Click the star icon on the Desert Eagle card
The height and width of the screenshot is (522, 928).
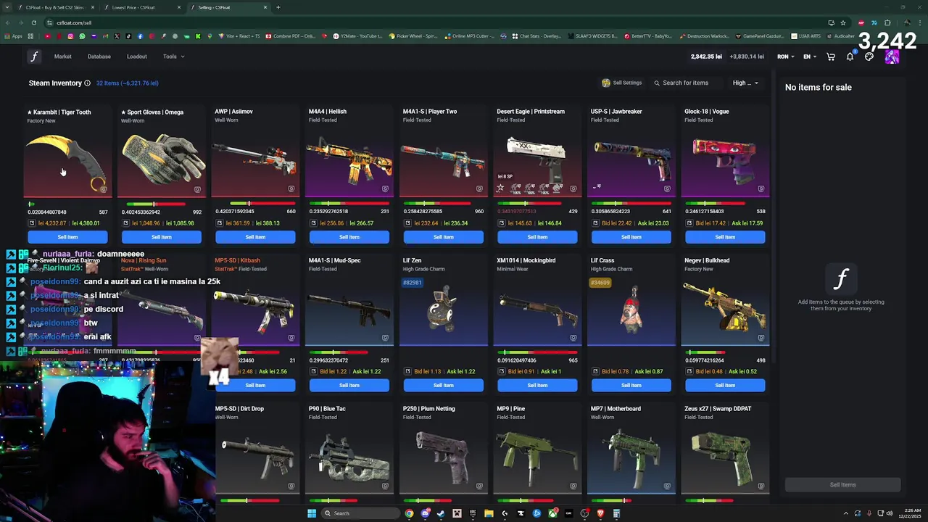[500, 188]
